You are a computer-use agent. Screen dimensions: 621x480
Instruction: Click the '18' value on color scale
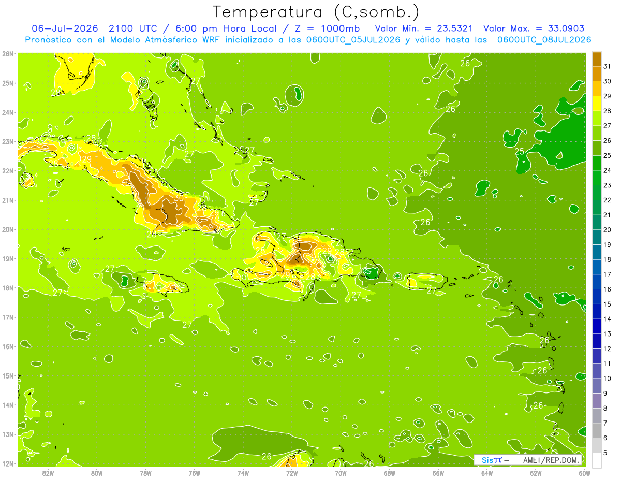point(607,259)
